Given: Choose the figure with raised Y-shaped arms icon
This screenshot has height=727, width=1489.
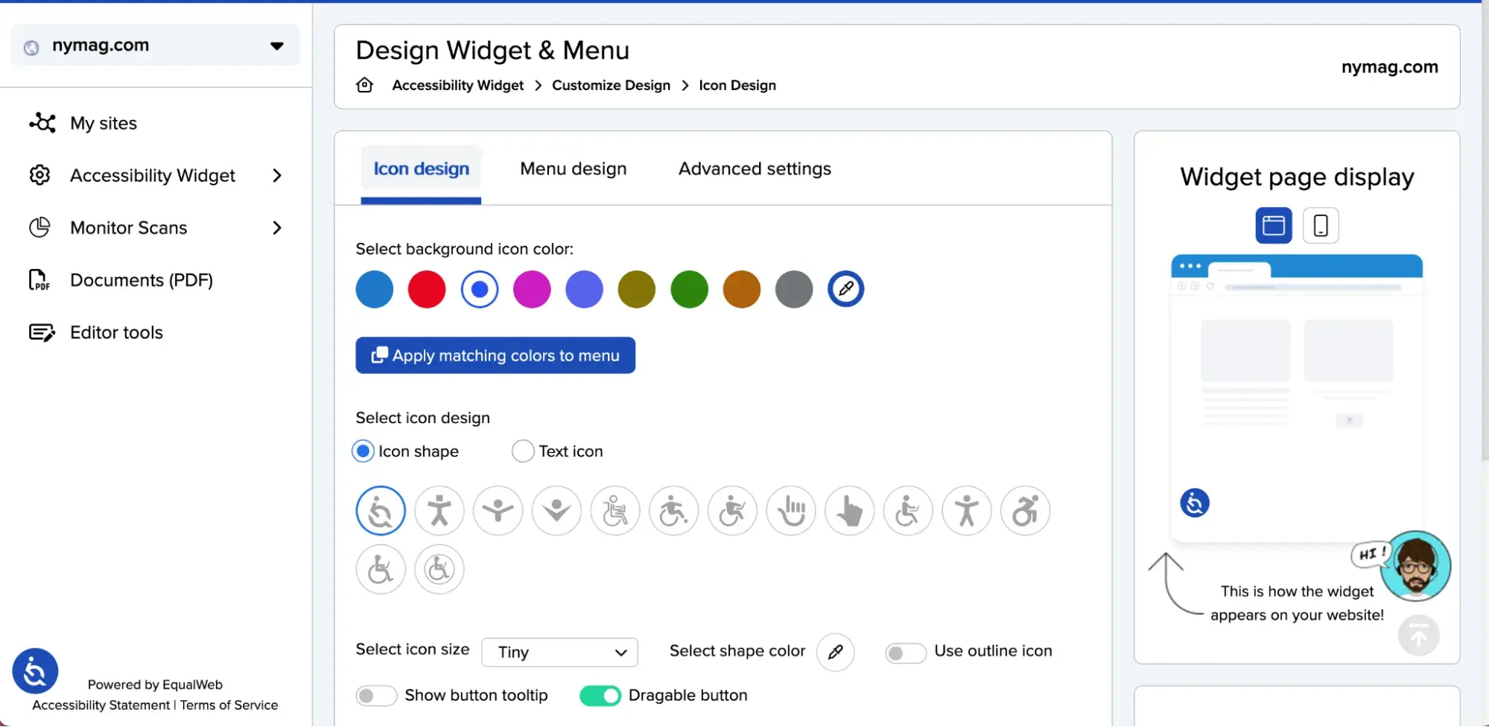Looking at the screenshot, I should click(x=498, y=511).
